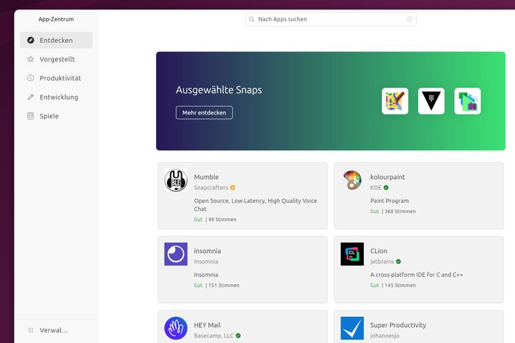Click the Super Productivity checkmark icon

352,328
